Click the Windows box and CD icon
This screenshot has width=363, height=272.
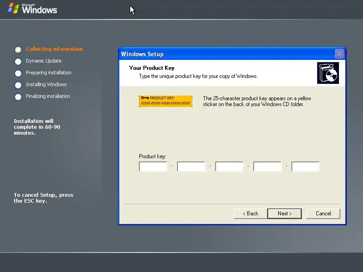click(x=328, y=73)
